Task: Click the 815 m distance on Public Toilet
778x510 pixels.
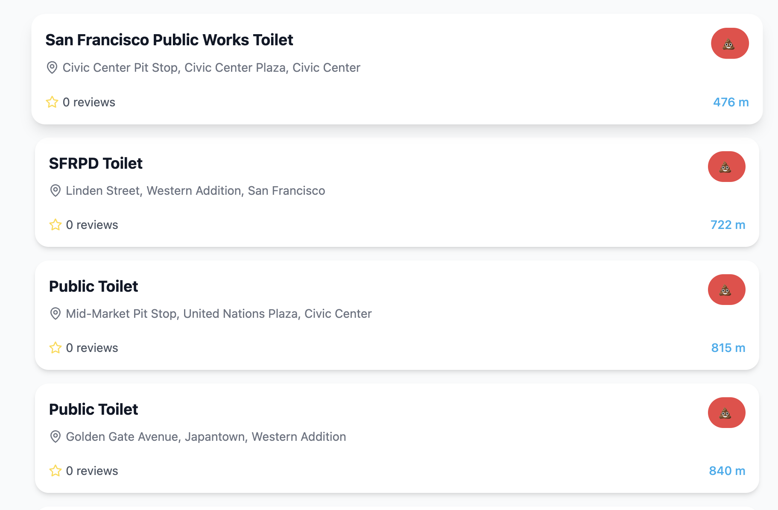Action: 728,348
